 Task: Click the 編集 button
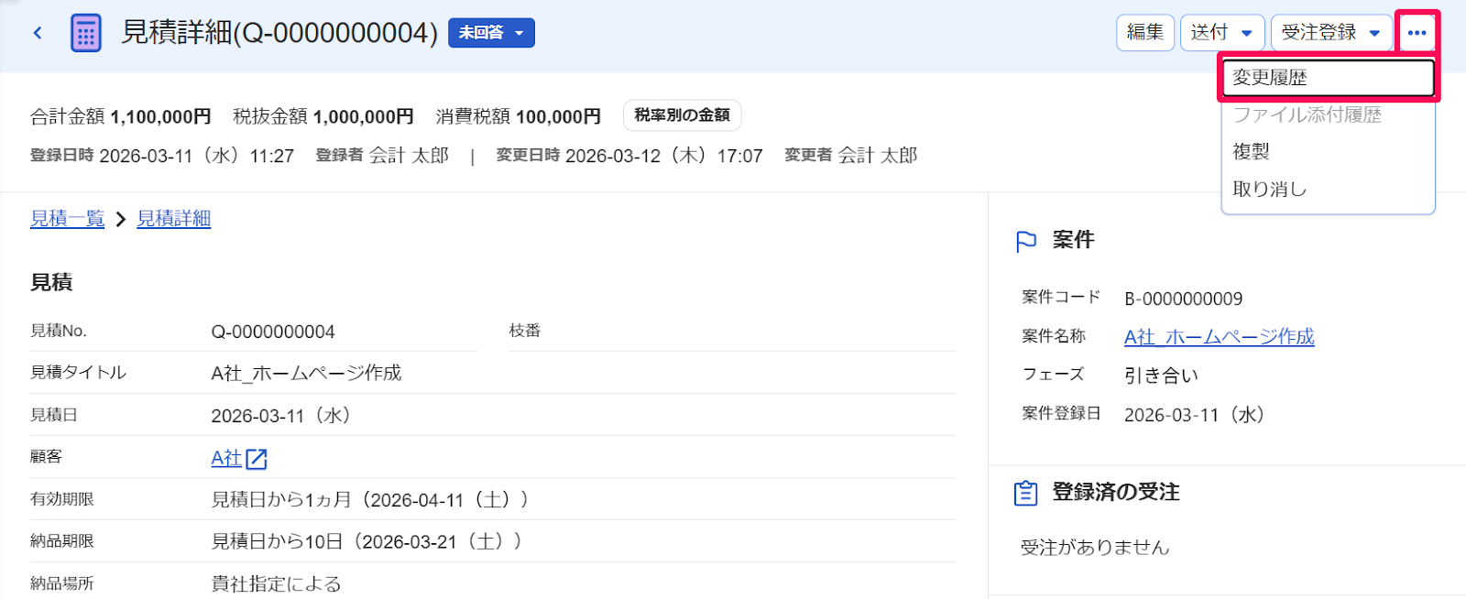click(1145, 33)
